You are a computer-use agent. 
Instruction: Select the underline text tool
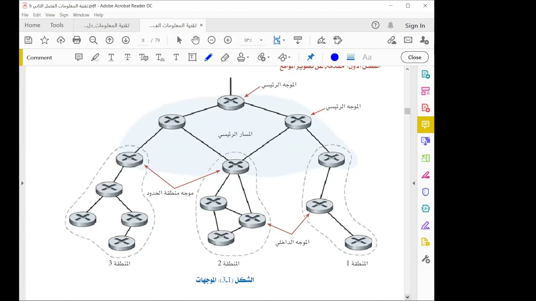coord(111,57)
